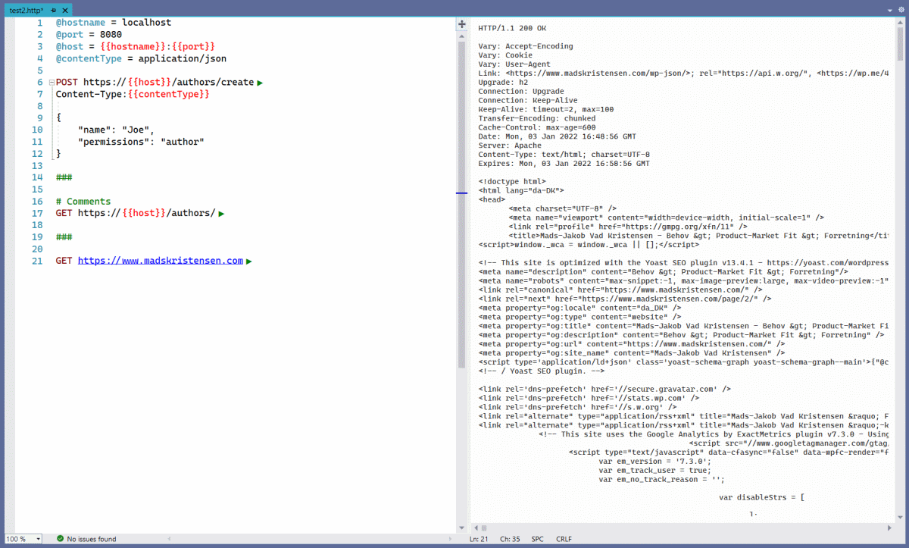The image size is (909, 548).
Task: Collapse the POST request block on line 6
Action: (51, 83)
